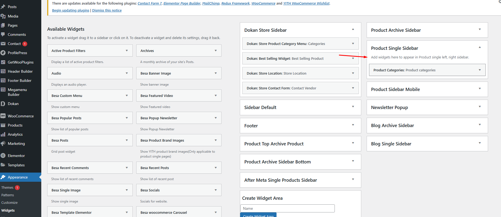Expand After Meta Single Products Sidebar
This screenshot has width=501, height=217.
coord(353,179)
